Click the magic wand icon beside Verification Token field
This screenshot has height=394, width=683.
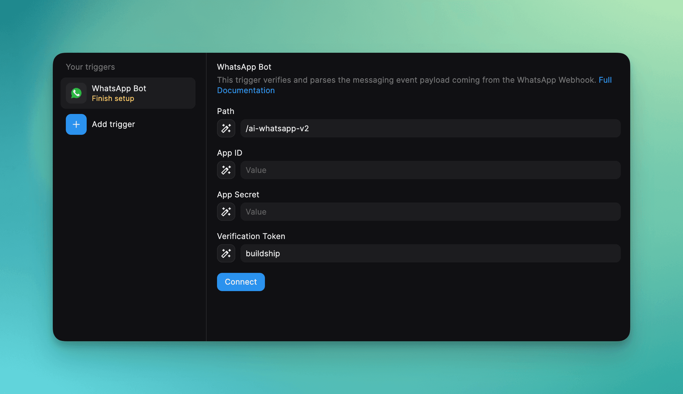(226, 253)
